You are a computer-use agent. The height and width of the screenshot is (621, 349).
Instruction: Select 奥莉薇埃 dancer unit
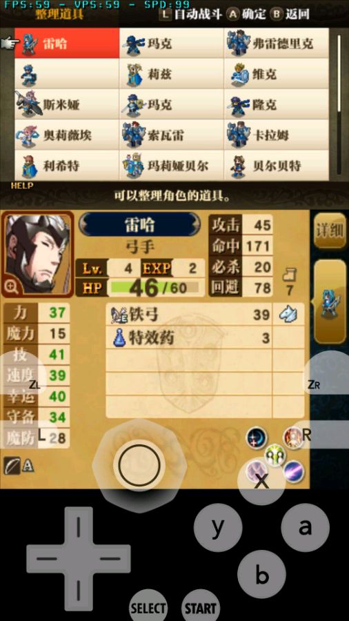click(67, 135)
